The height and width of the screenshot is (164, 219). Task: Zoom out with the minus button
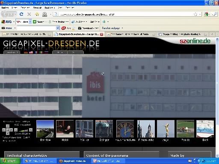[x=16, y=130]
